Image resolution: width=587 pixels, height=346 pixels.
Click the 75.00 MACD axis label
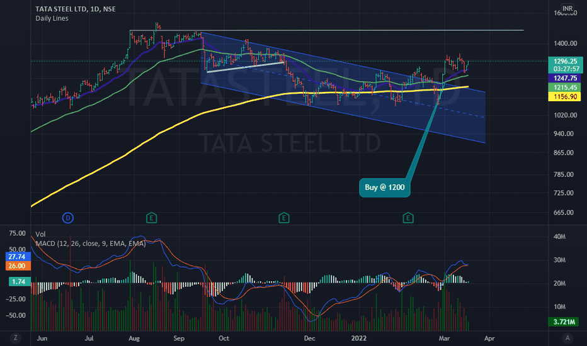pos(17,233)
